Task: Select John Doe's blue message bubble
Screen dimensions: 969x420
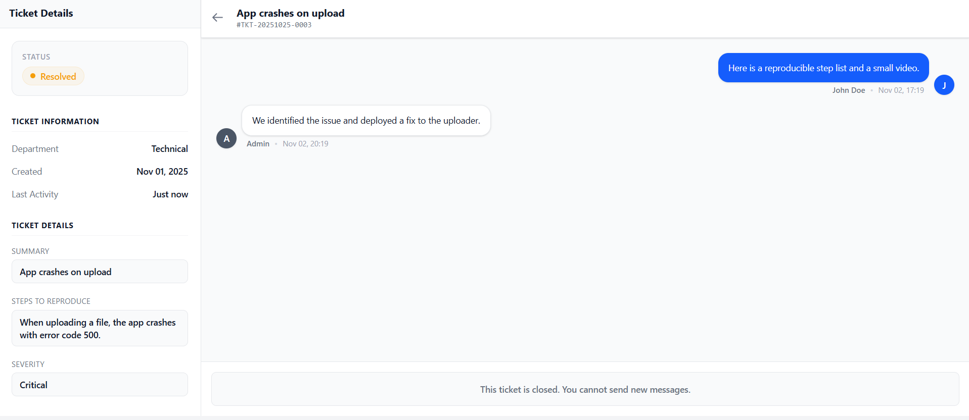Action: coord(823,68)
